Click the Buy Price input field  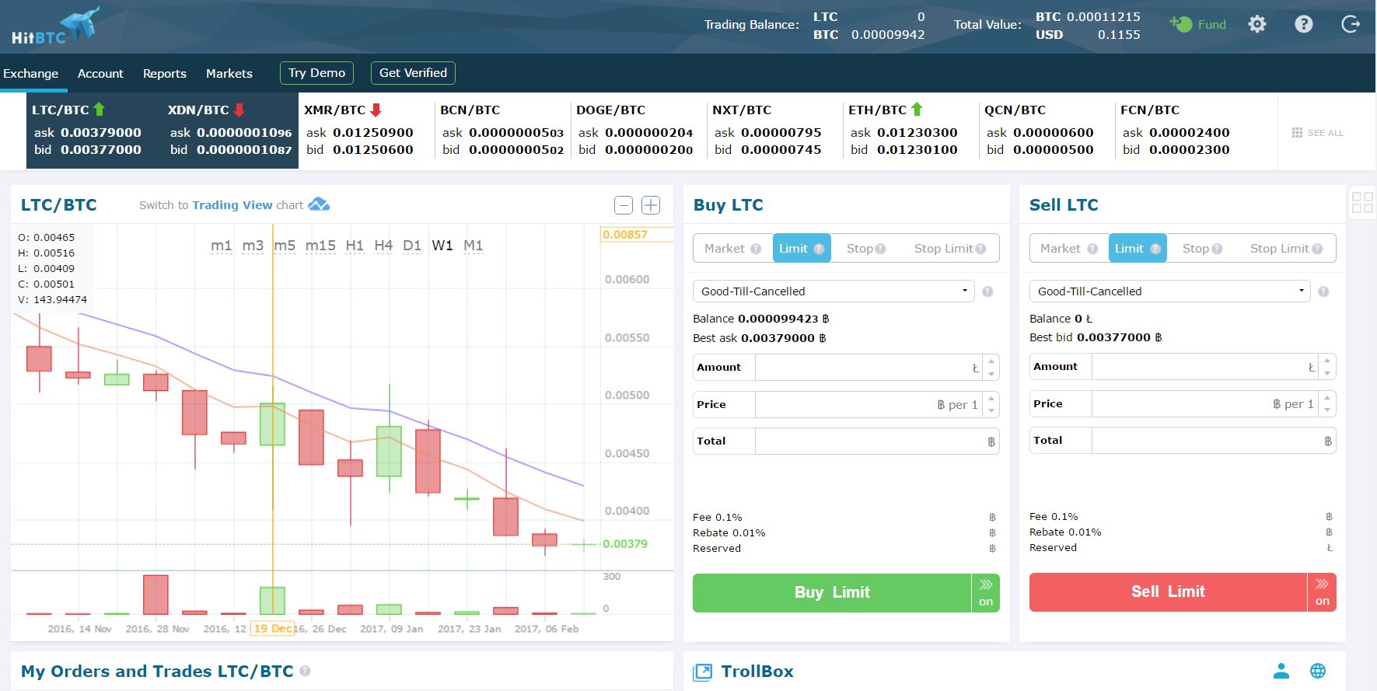click(868, 404)
